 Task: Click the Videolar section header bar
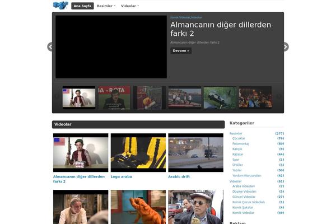coord(138,124)
